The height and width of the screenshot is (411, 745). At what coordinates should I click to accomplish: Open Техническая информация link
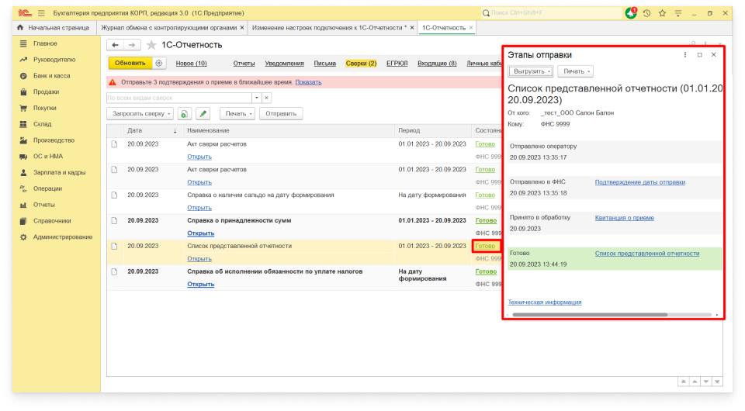pyautogui.click(x=545, y=302)
